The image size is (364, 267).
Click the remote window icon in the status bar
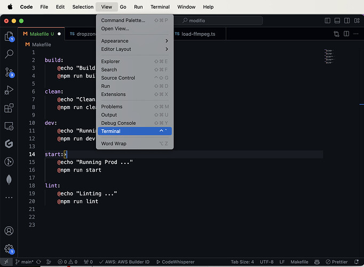point(6,262)
